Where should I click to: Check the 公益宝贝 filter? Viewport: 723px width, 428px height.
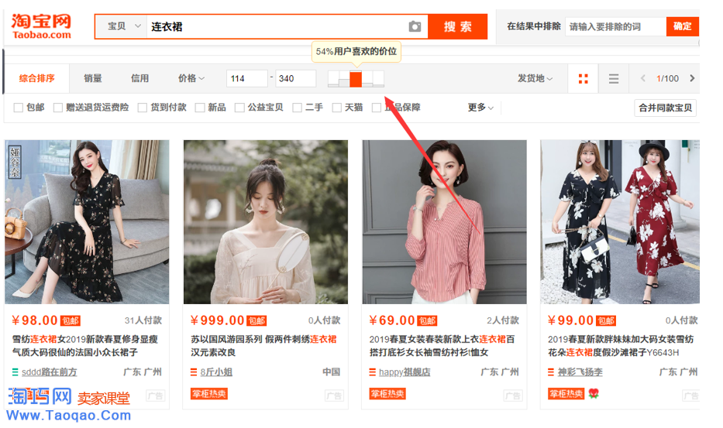[239, 108]
